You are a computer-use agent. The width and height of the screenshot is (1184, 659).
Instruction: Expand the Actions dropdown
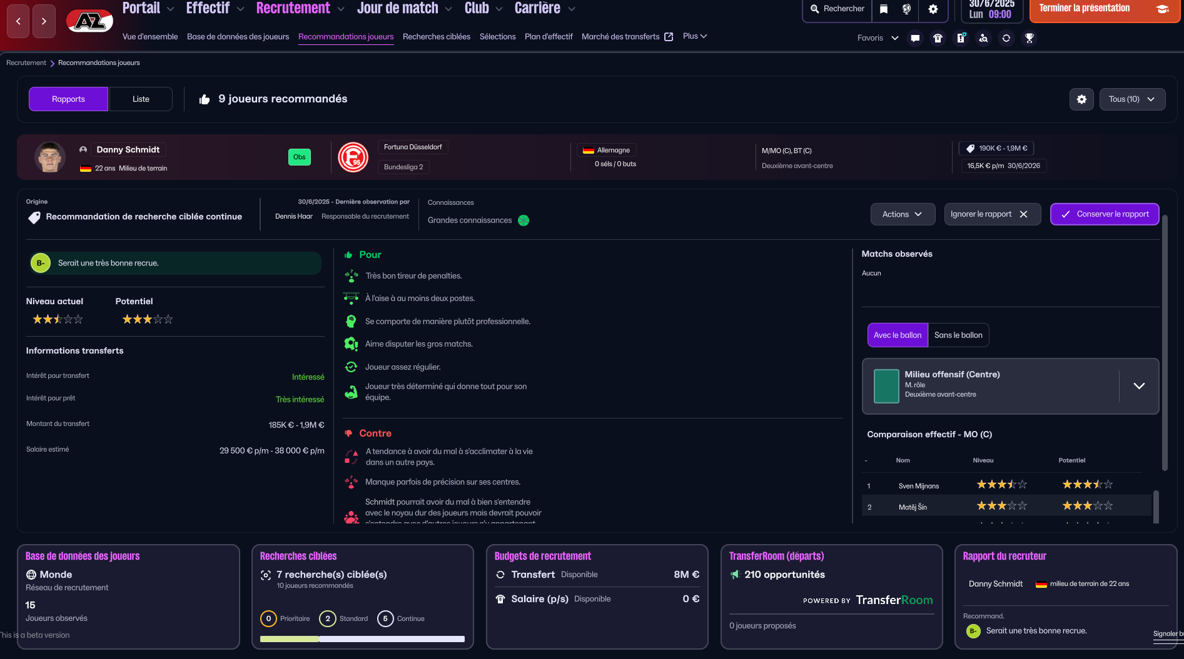coord(902,214)
